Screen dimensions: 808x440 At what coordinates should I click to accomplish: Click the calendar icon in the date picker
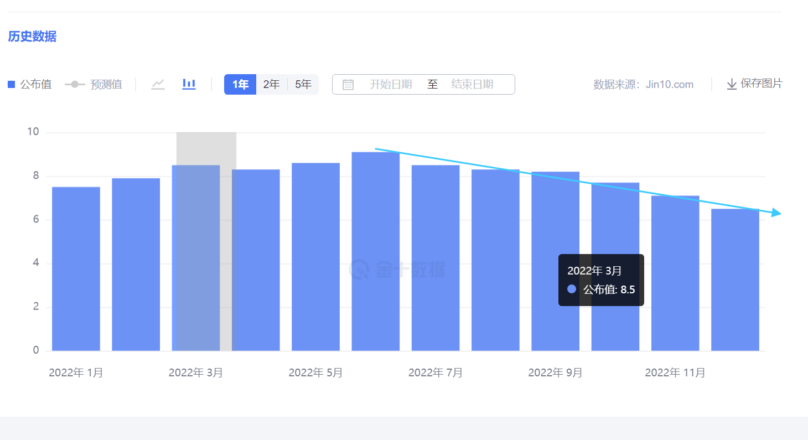[x=348, y=84]
